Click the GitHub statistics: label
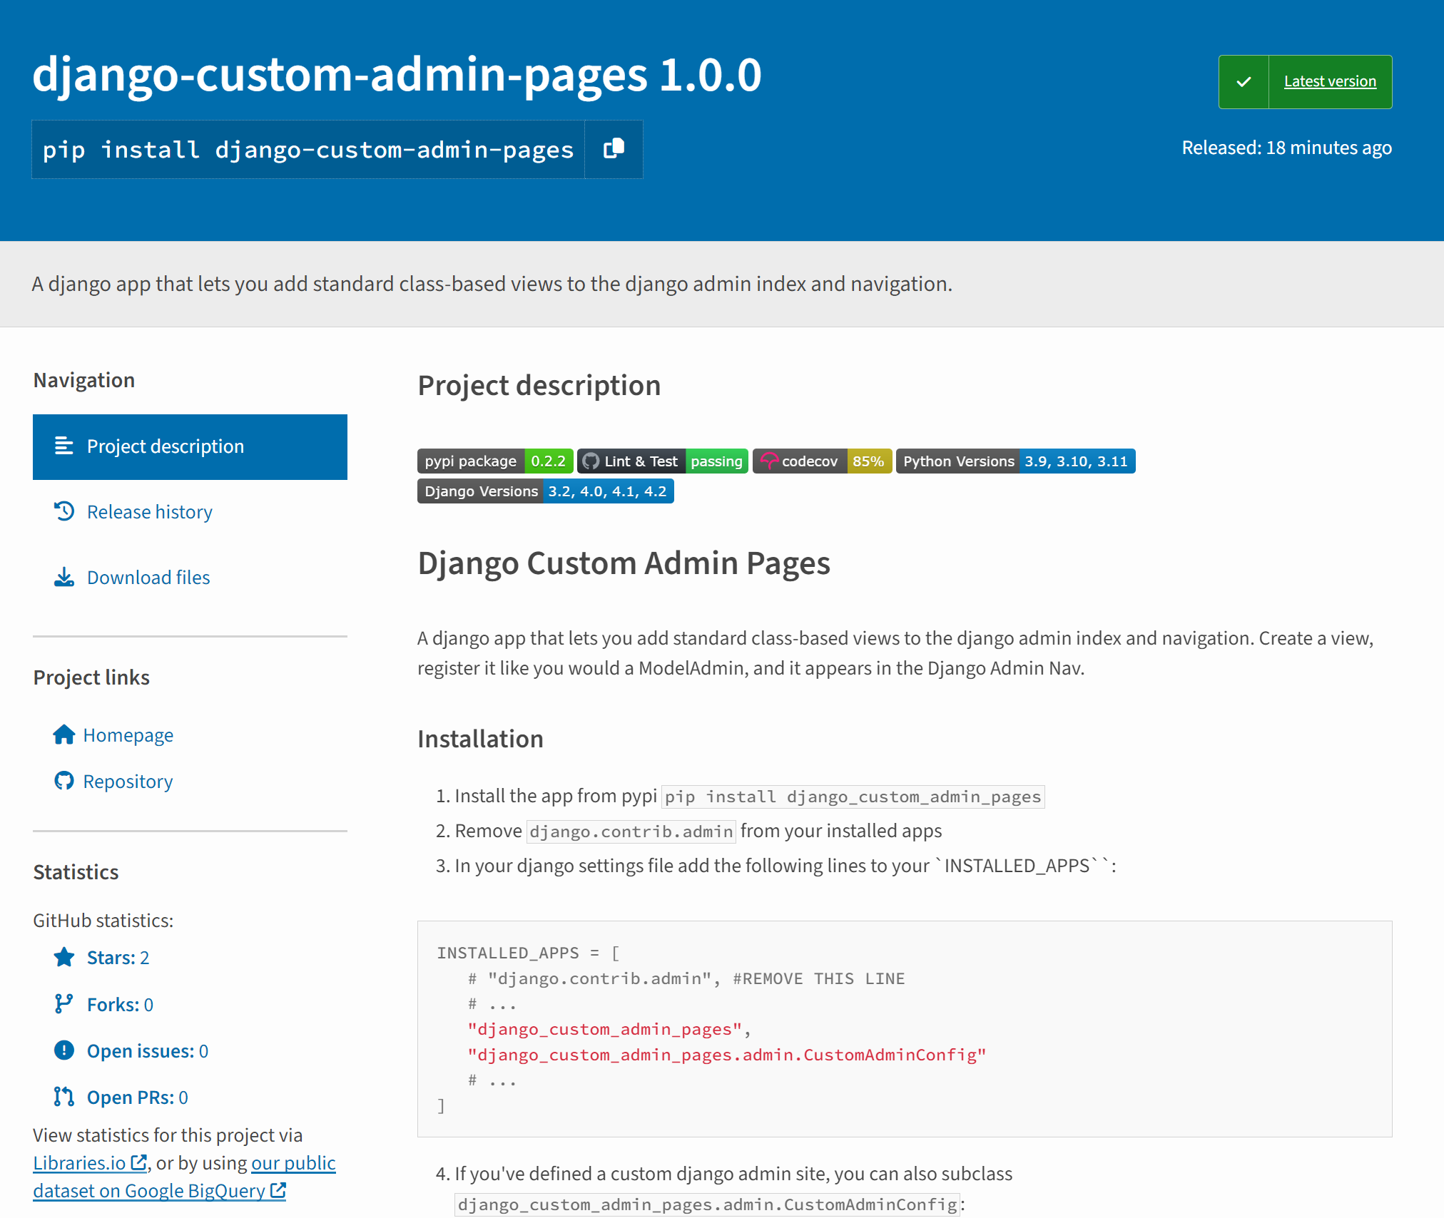This screenshot has height=1218, width=1444. click(103, 921)
